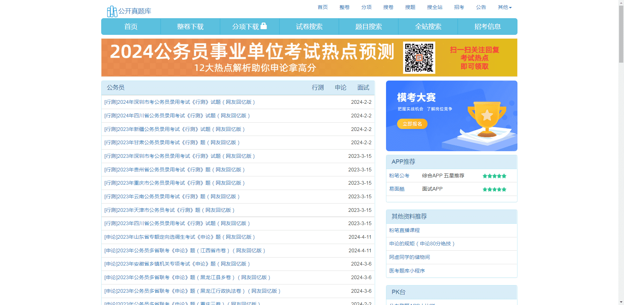
Task: Select the 全站搜索 main tab
Action: (428, 27)
